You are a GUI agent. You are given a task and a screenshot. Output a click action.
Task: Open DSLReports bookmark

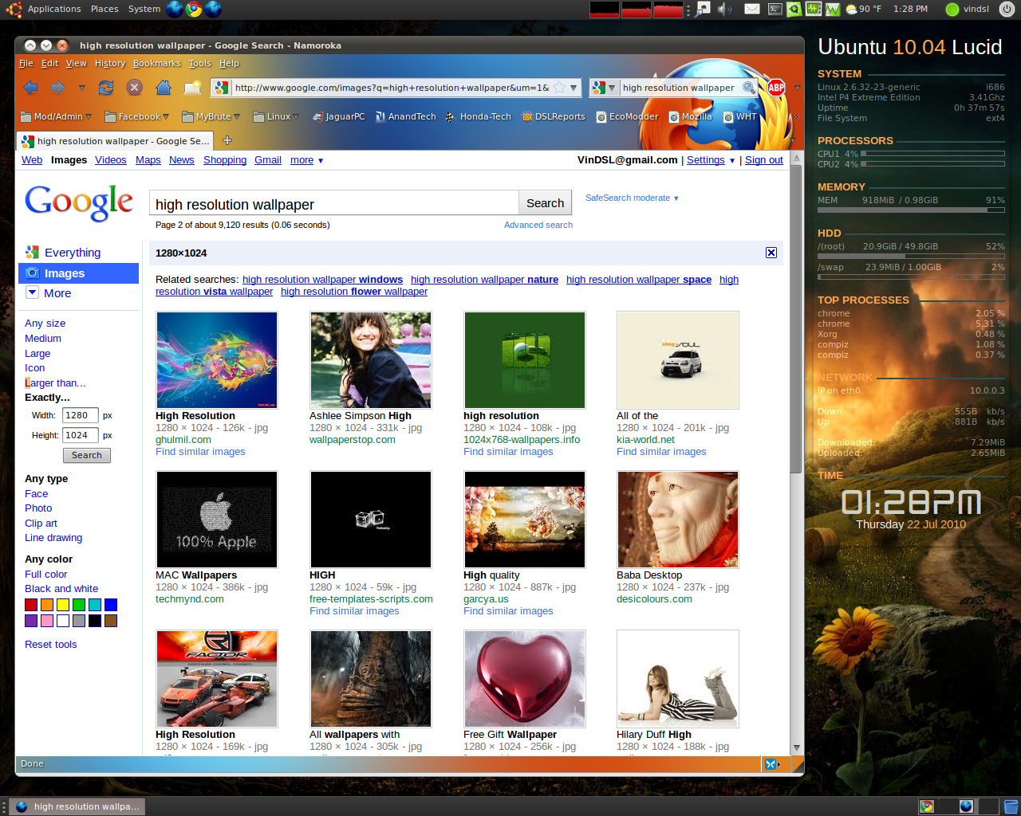coord(554,116)
